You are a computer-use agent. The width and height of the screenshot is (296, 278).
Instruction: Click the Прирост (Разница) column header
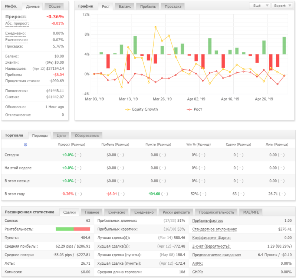click(72, 145)
